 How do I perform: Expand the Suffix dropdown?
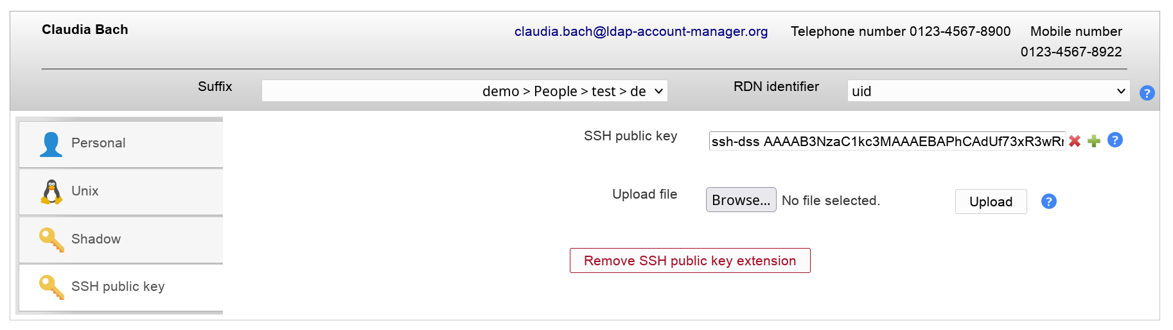coord(464,91)
